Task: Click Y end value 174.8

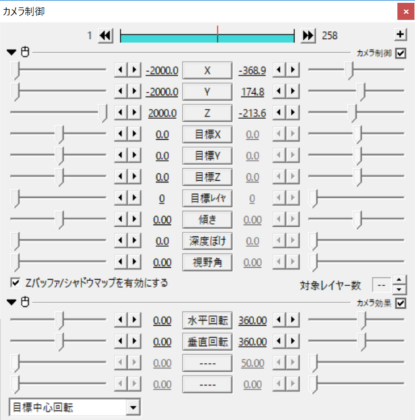Action: click(x=253, y=92)
